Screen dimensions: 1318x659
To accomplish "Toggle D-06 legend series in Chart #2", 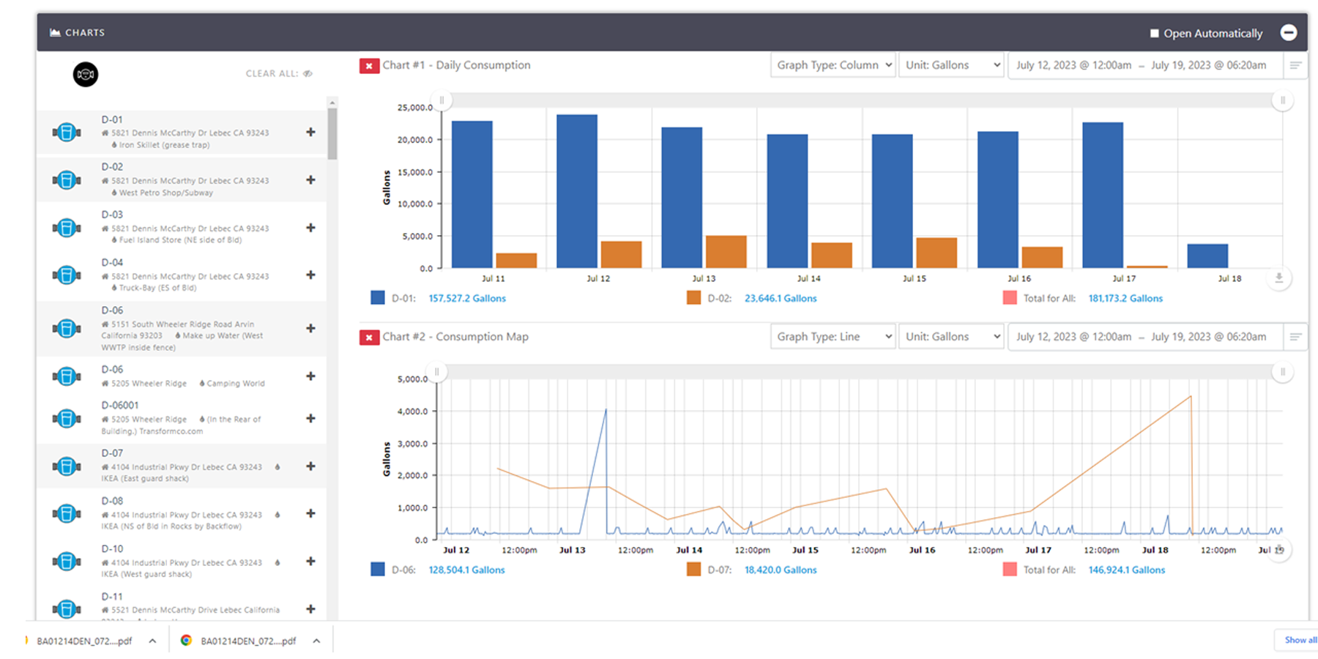I will click(x=378, y=570).
